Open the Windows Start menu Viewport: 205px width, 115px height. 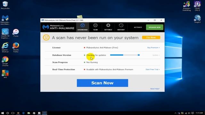3,113
